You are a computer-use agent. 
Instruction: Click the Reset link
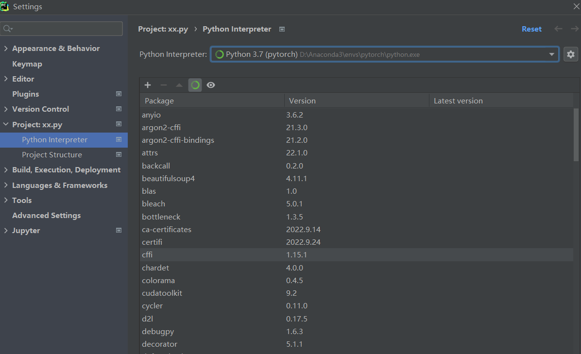tap(531, 29)
